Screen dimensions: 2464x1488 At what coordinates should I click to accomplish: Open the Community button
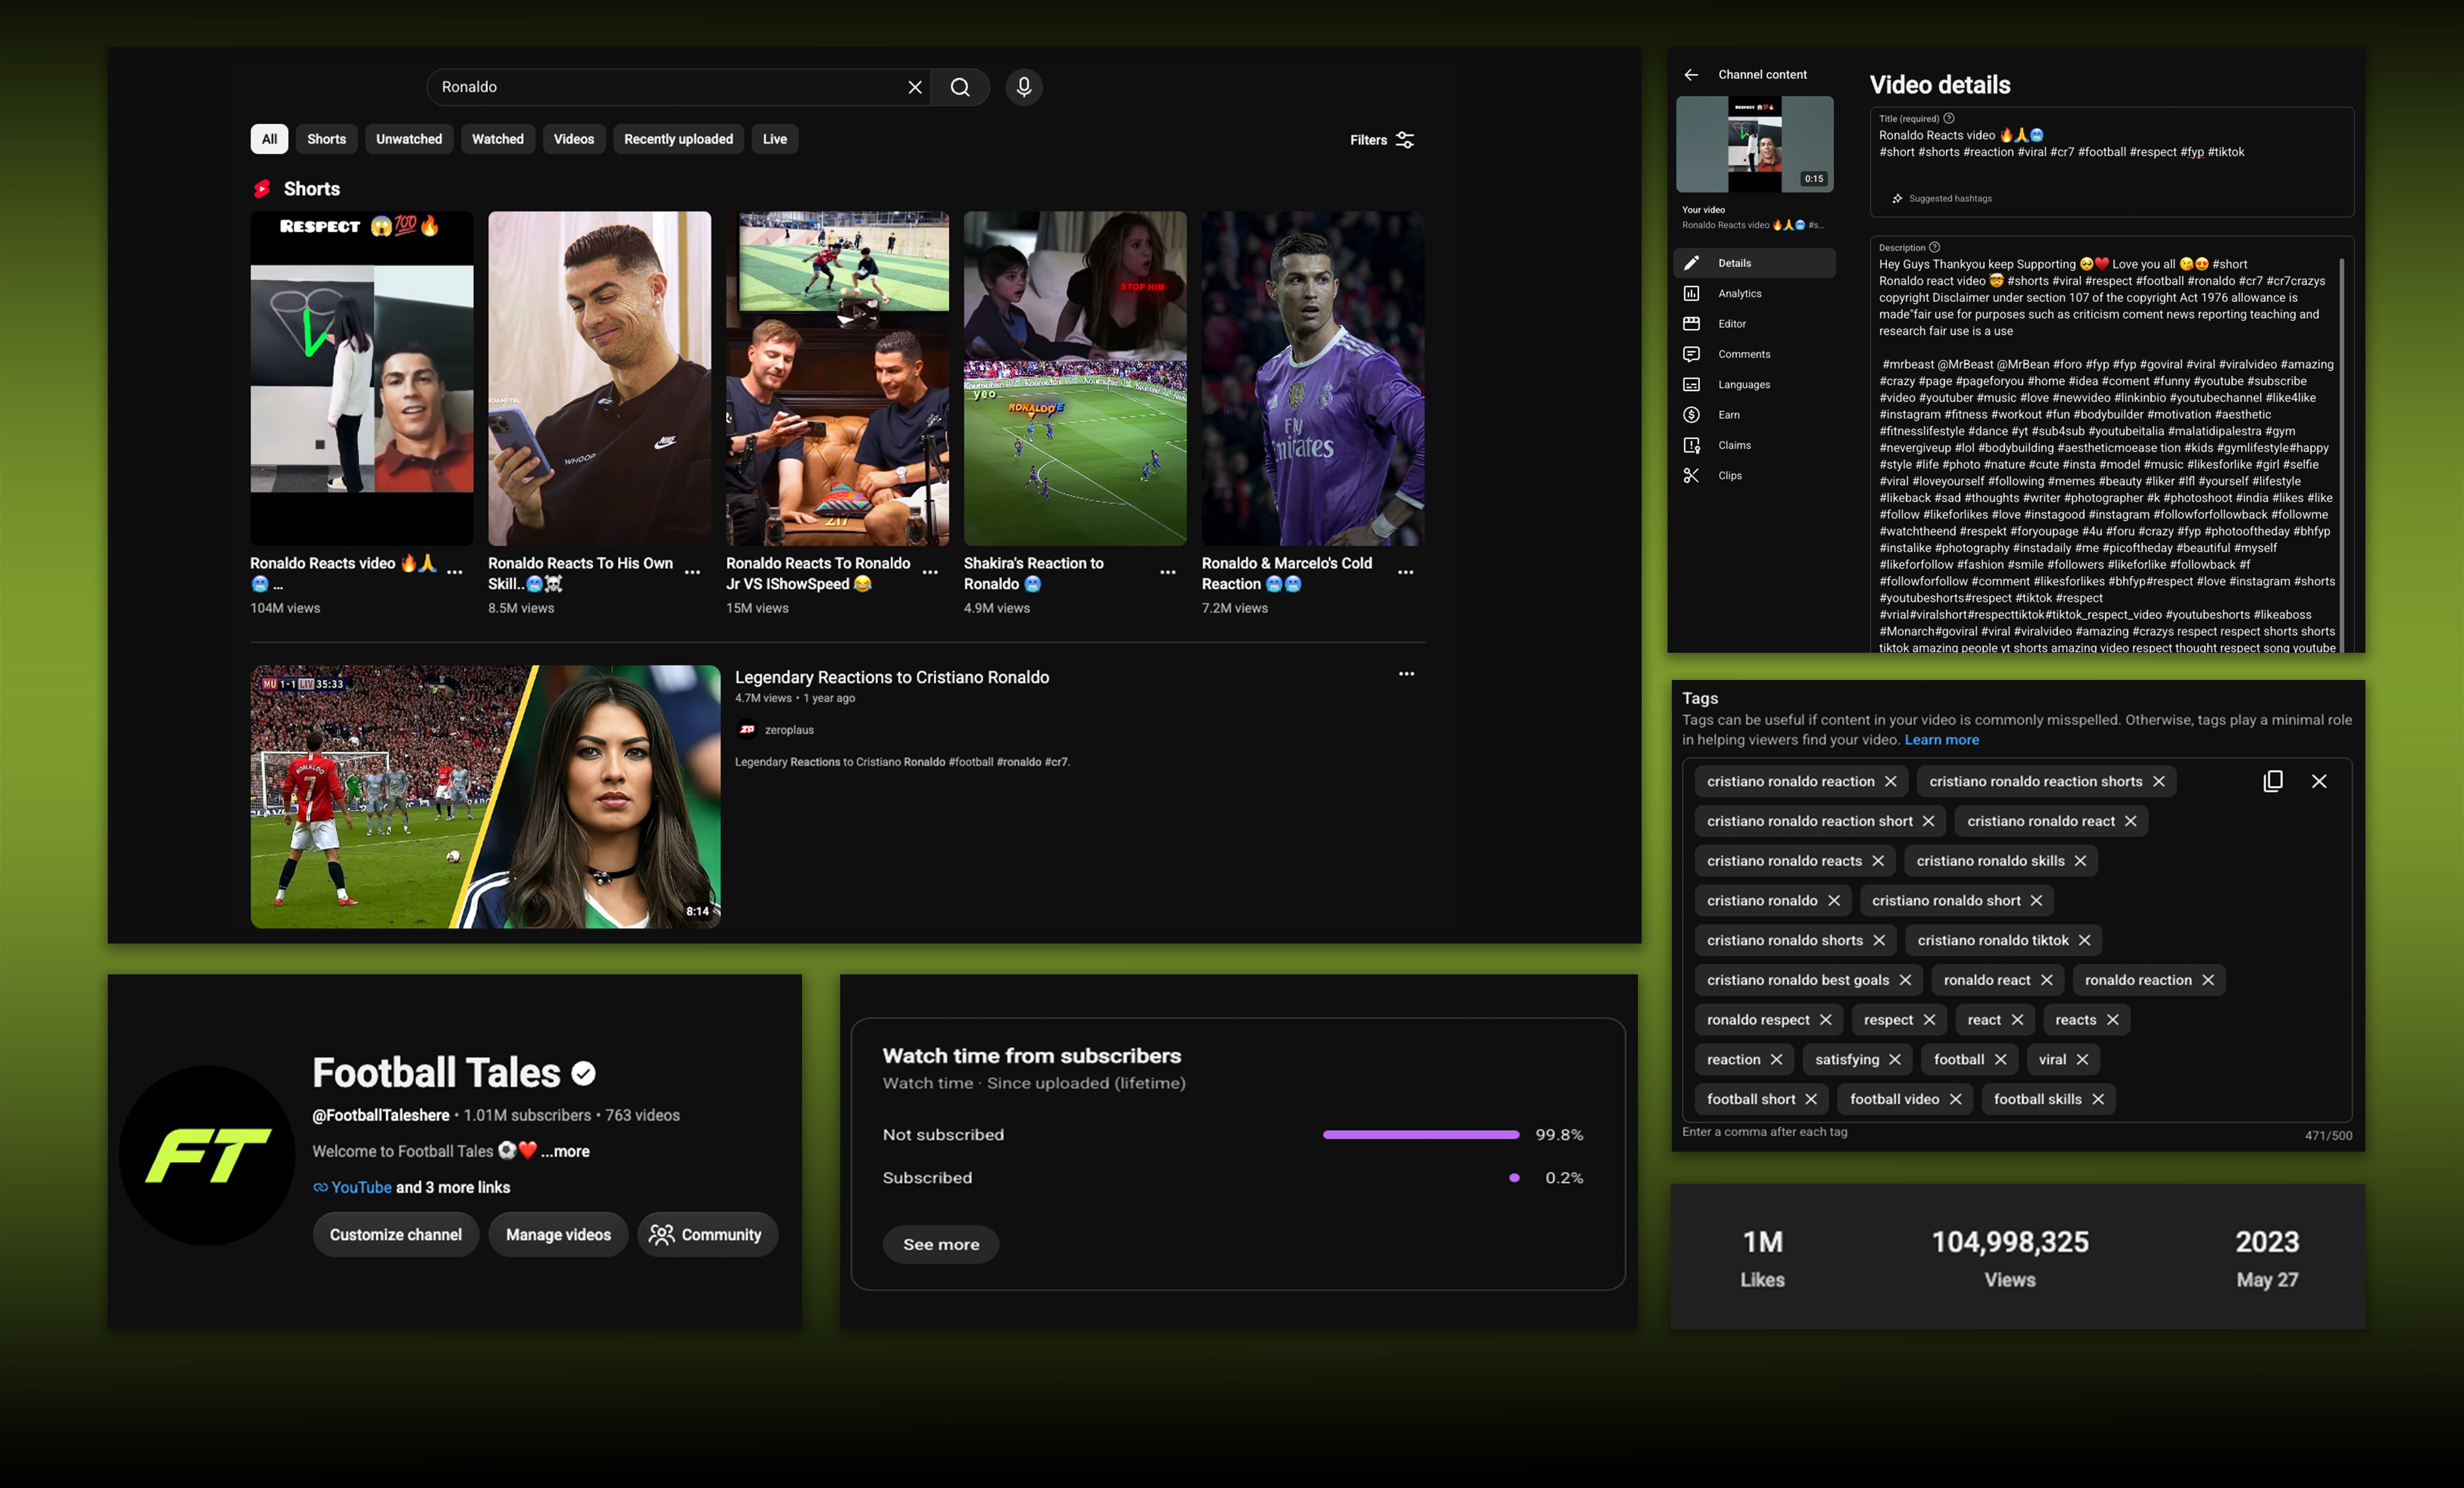click(707, 1235)
